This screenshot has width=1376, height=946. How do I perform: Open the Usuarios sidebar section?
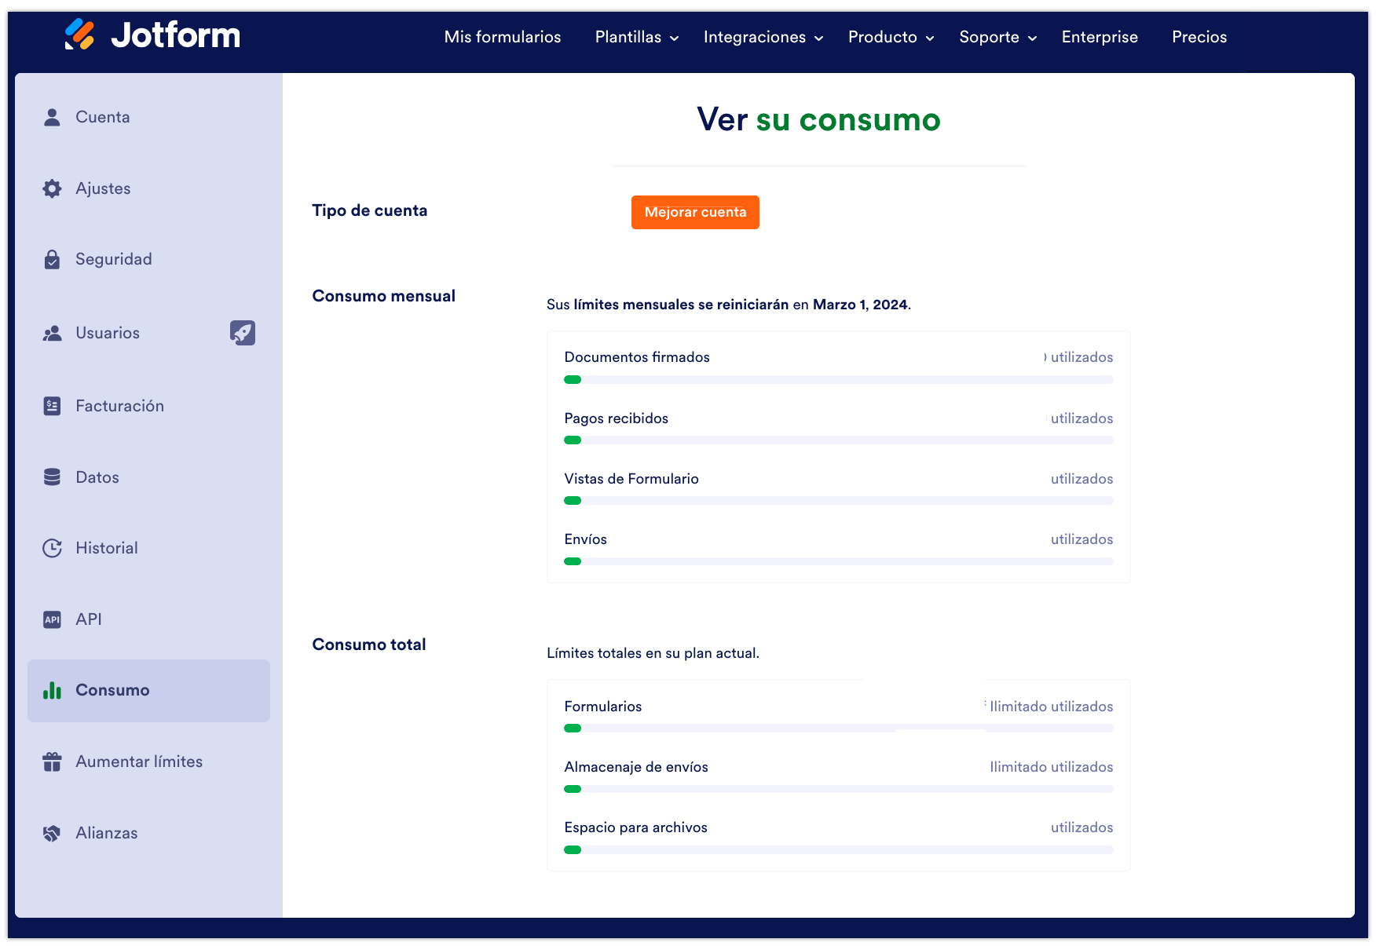[x=148, y=333]
